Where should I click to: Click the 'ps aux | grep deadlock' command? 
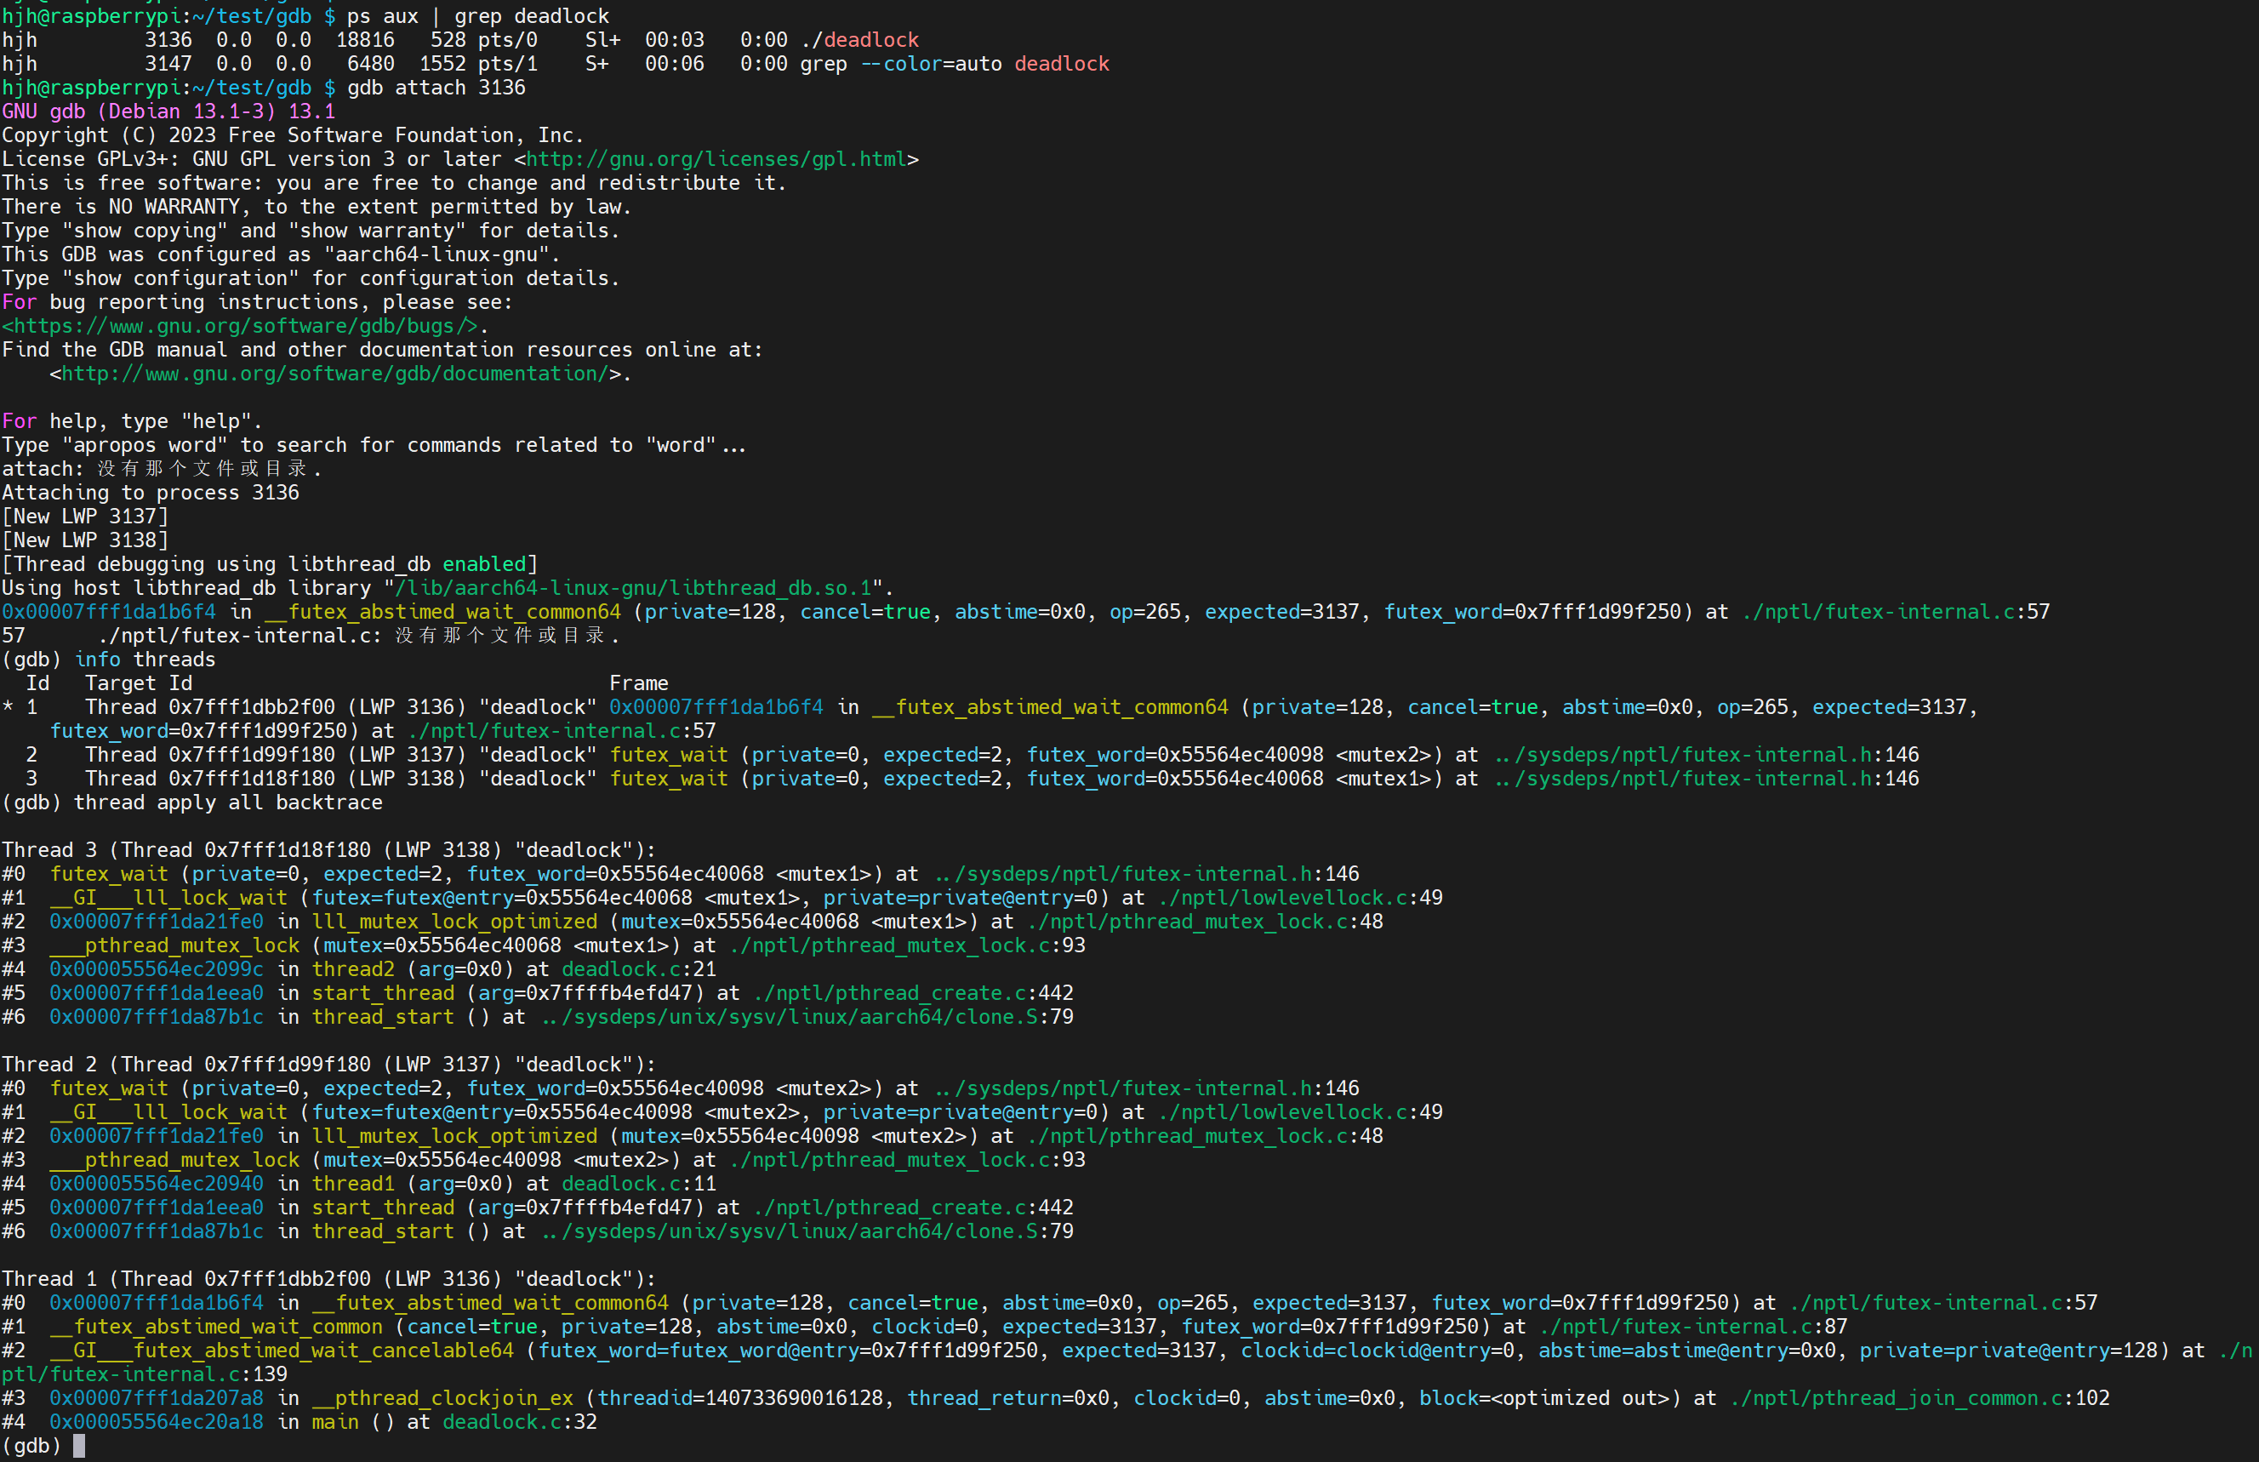click(x=478, y=16)
